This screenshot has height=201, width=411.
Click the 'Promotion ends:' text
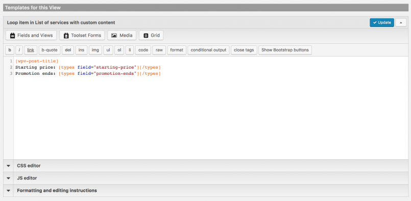(x=36, y=74)
